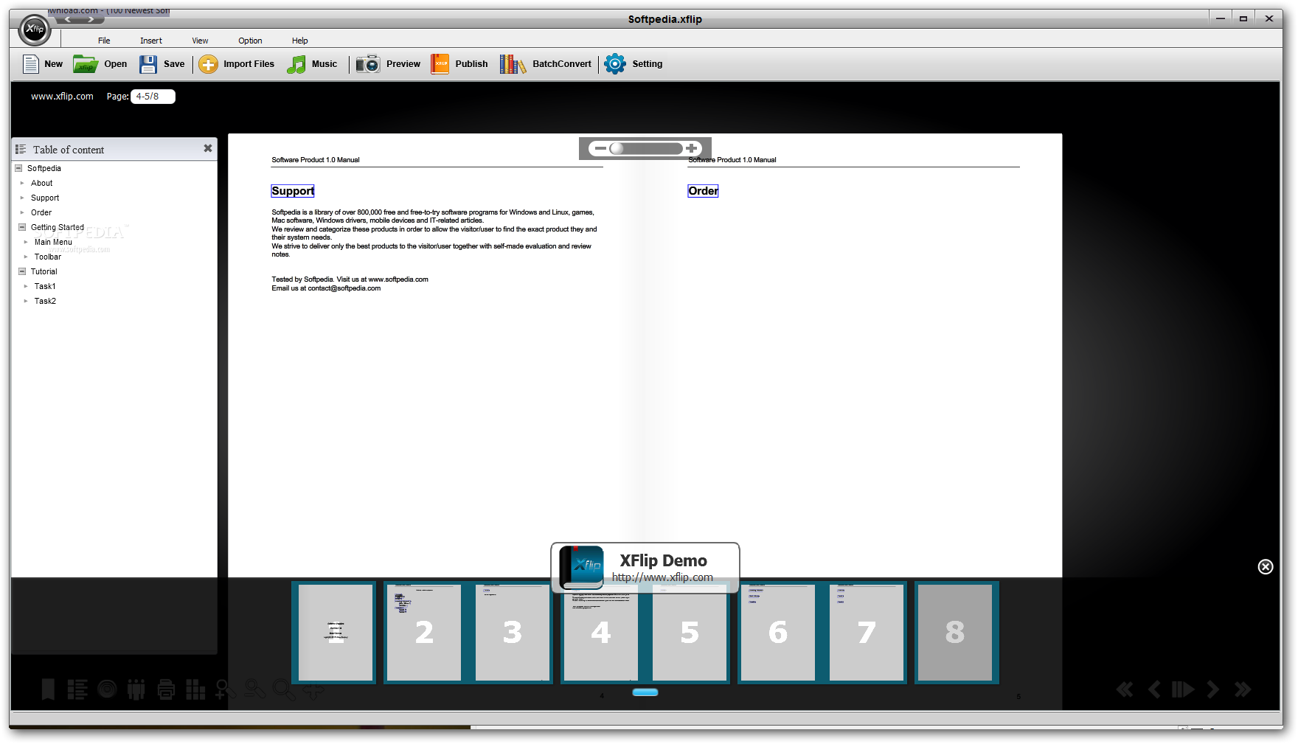Screen dimensions: 1298x744
Task: Click the share people icon in the bottom bar
Action: (x=136, y=689)
